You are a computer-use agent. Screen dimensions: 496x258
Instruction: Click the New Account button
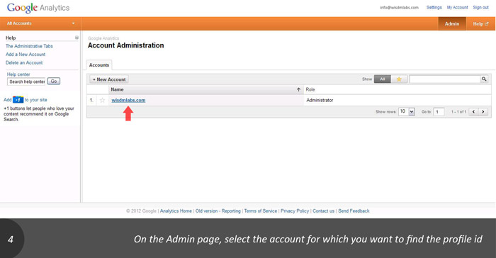[109, 79]
